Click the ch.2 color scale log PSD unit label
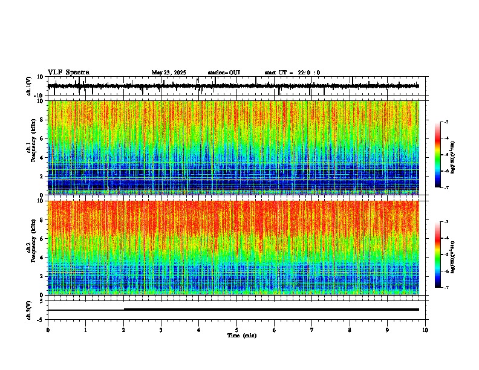The width and height of the screenshot is (479, 370). pos(452,258)
